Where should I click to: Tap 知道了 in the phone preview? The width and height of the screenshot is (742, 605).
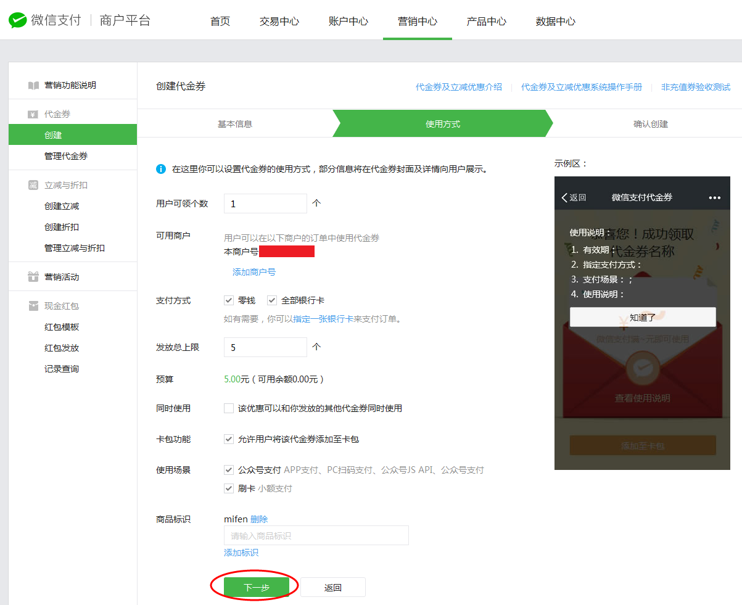click(x=643, y=317)
